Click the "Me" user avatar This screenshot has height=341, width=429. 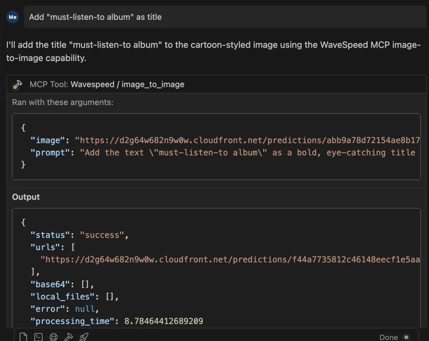point(13,17)
